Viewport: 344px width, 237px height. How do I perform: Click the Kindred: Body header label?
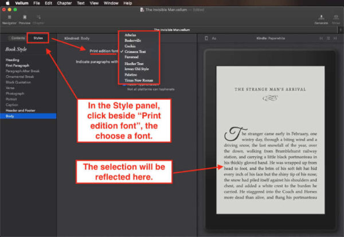tap(77, 38)
